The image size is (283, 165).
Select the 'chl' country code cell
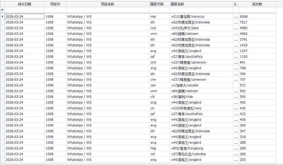[x=160, y=97]
